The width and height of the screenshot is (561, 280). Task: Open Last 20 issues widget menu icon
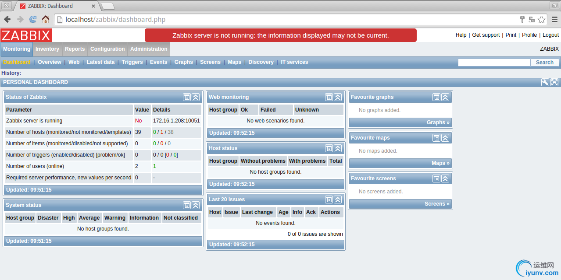point(329,199)
